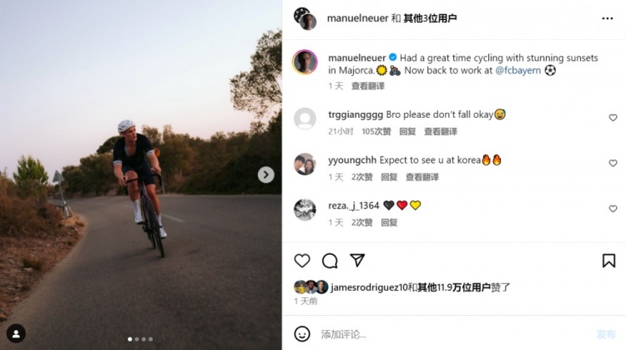Like trggiangggg's comment with the heart
The image size is (626, 350).
(613, 118)
